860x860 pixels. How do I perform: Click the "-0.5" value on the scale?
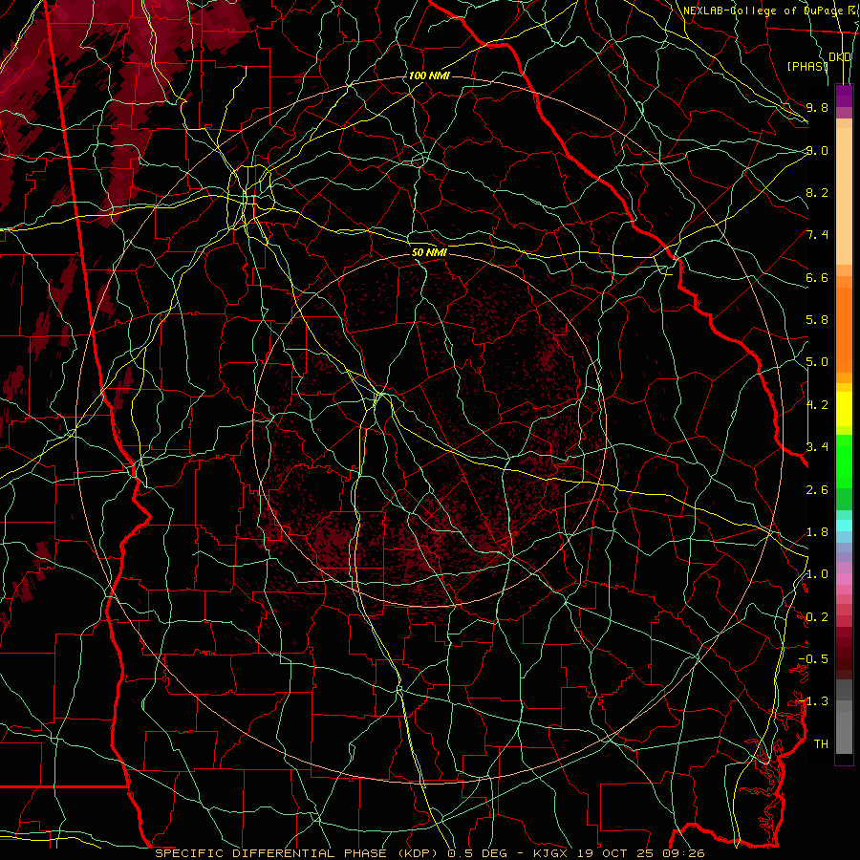(x=813, y=659)
